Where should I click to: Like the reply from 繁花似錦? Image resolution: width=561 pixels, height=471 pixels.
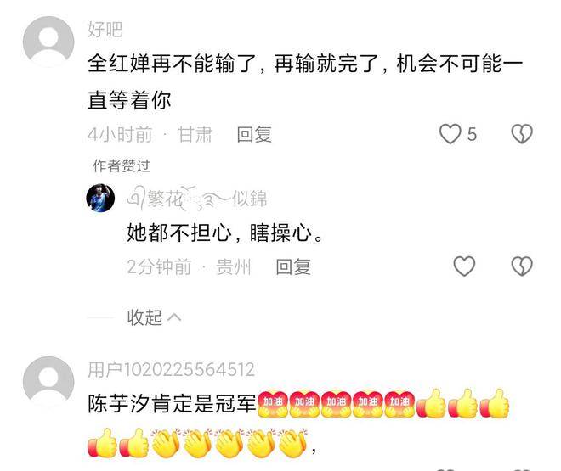[464, 266]
